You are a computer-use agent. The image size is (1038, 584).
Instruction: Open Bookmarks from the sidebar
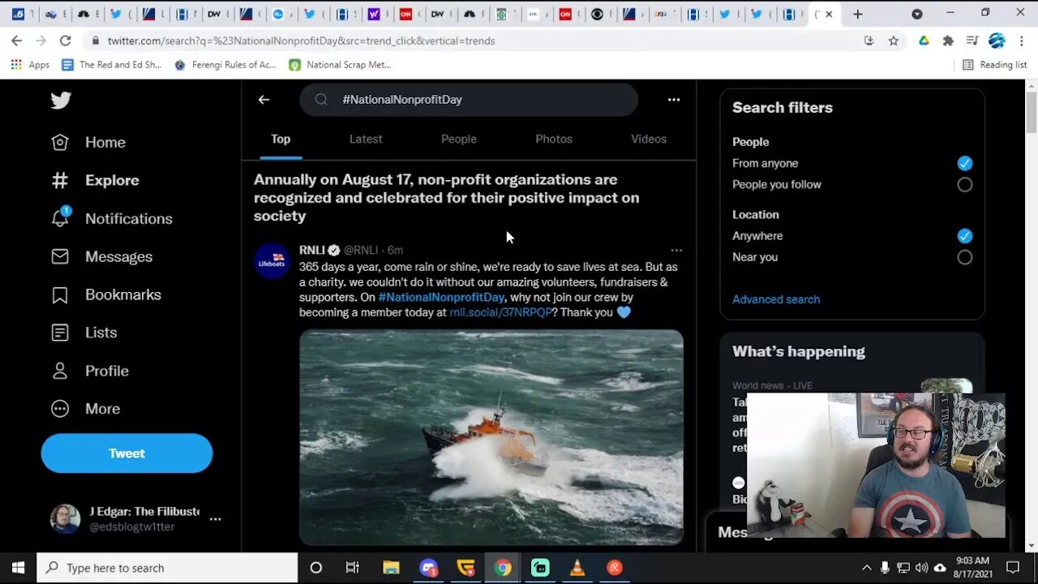coord(106,294)
